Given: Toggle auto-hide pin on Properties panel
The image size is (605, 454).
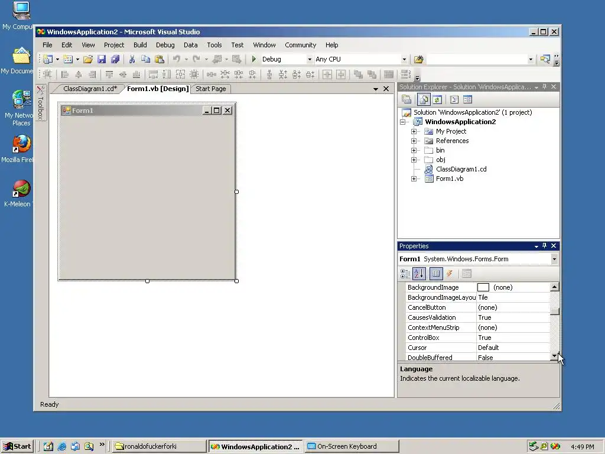Looking at the screenshot, I should (x=544, y=246).
